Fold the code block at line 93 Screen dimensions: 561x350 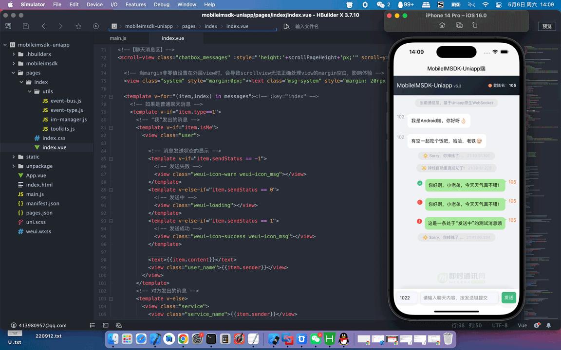click(x=111, y=221)
